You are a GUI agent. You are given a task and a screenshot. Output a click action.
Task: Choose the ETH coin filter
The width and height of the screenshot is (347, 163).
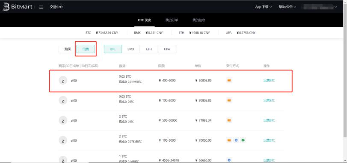[149, 49]
